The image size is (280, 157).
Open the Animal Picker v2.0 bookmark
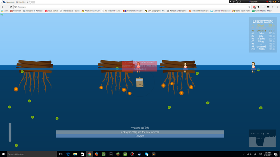tap(91, 11)
